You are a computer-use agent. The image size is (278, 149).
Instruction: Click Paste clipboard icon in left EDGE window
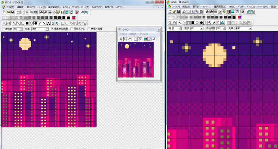click(35, 12)
